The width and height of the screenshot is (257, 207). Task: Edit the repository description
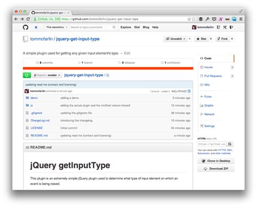click(127, 53)
